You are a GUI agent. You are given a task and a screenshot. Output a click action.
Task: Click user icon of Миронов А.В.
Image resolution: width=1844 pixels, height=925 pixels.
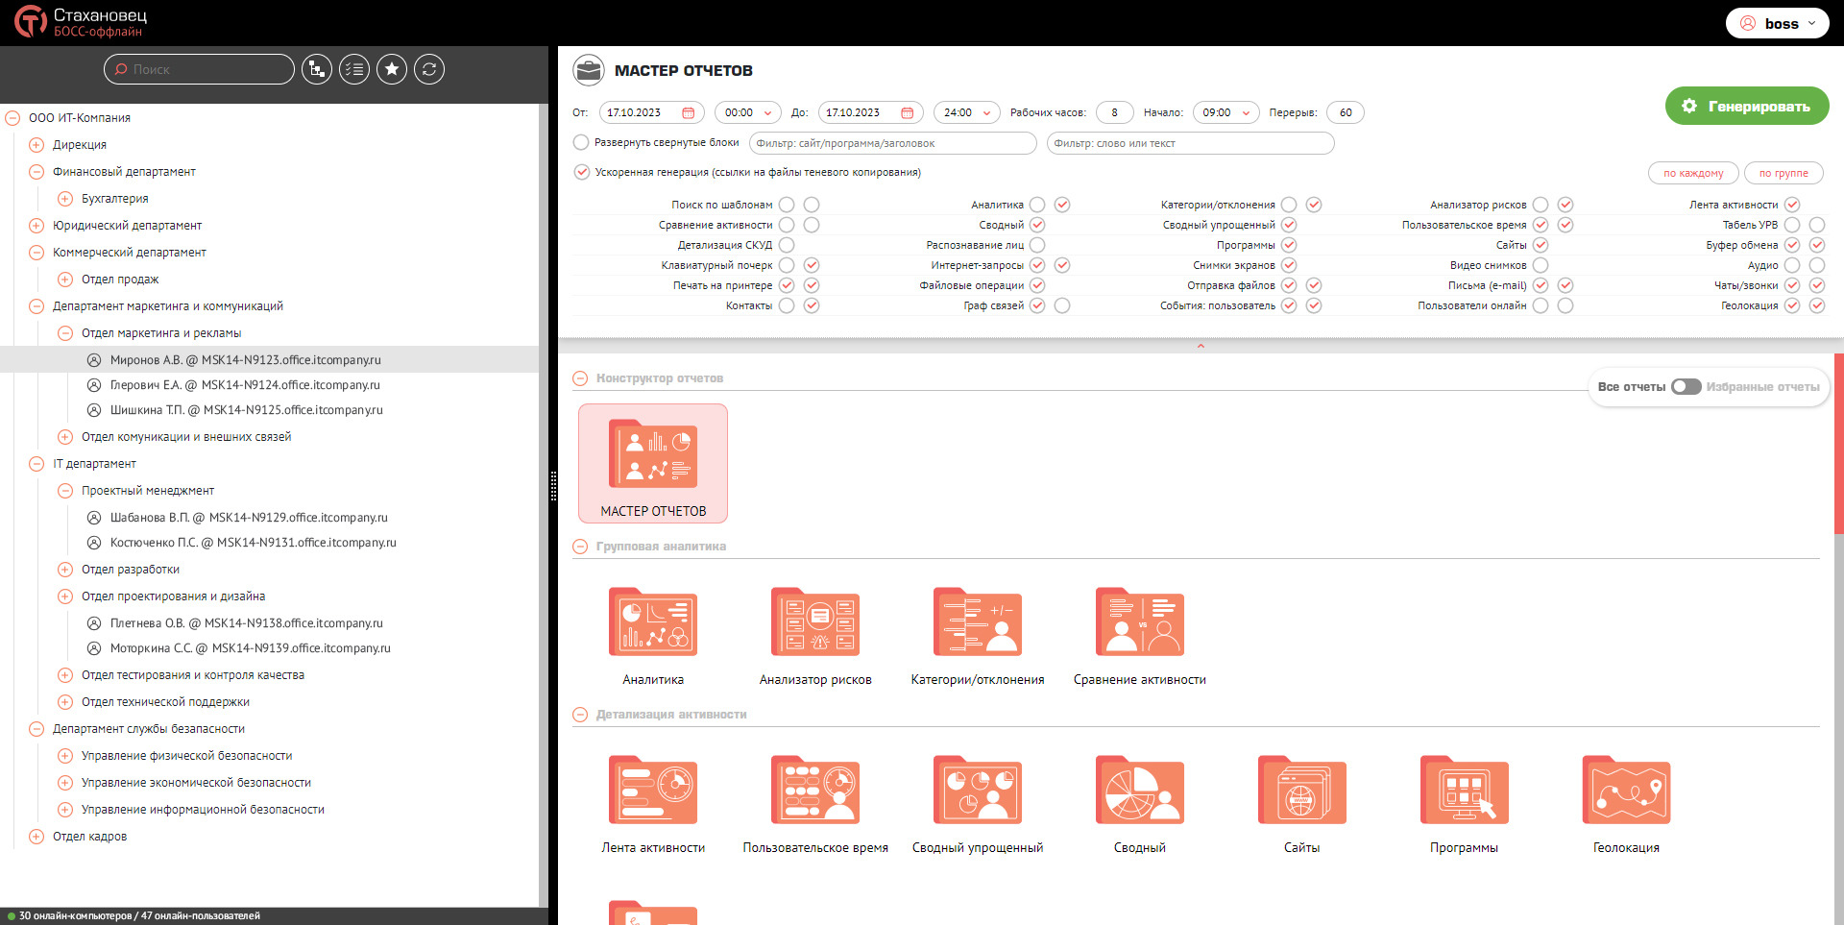[94, 360]
